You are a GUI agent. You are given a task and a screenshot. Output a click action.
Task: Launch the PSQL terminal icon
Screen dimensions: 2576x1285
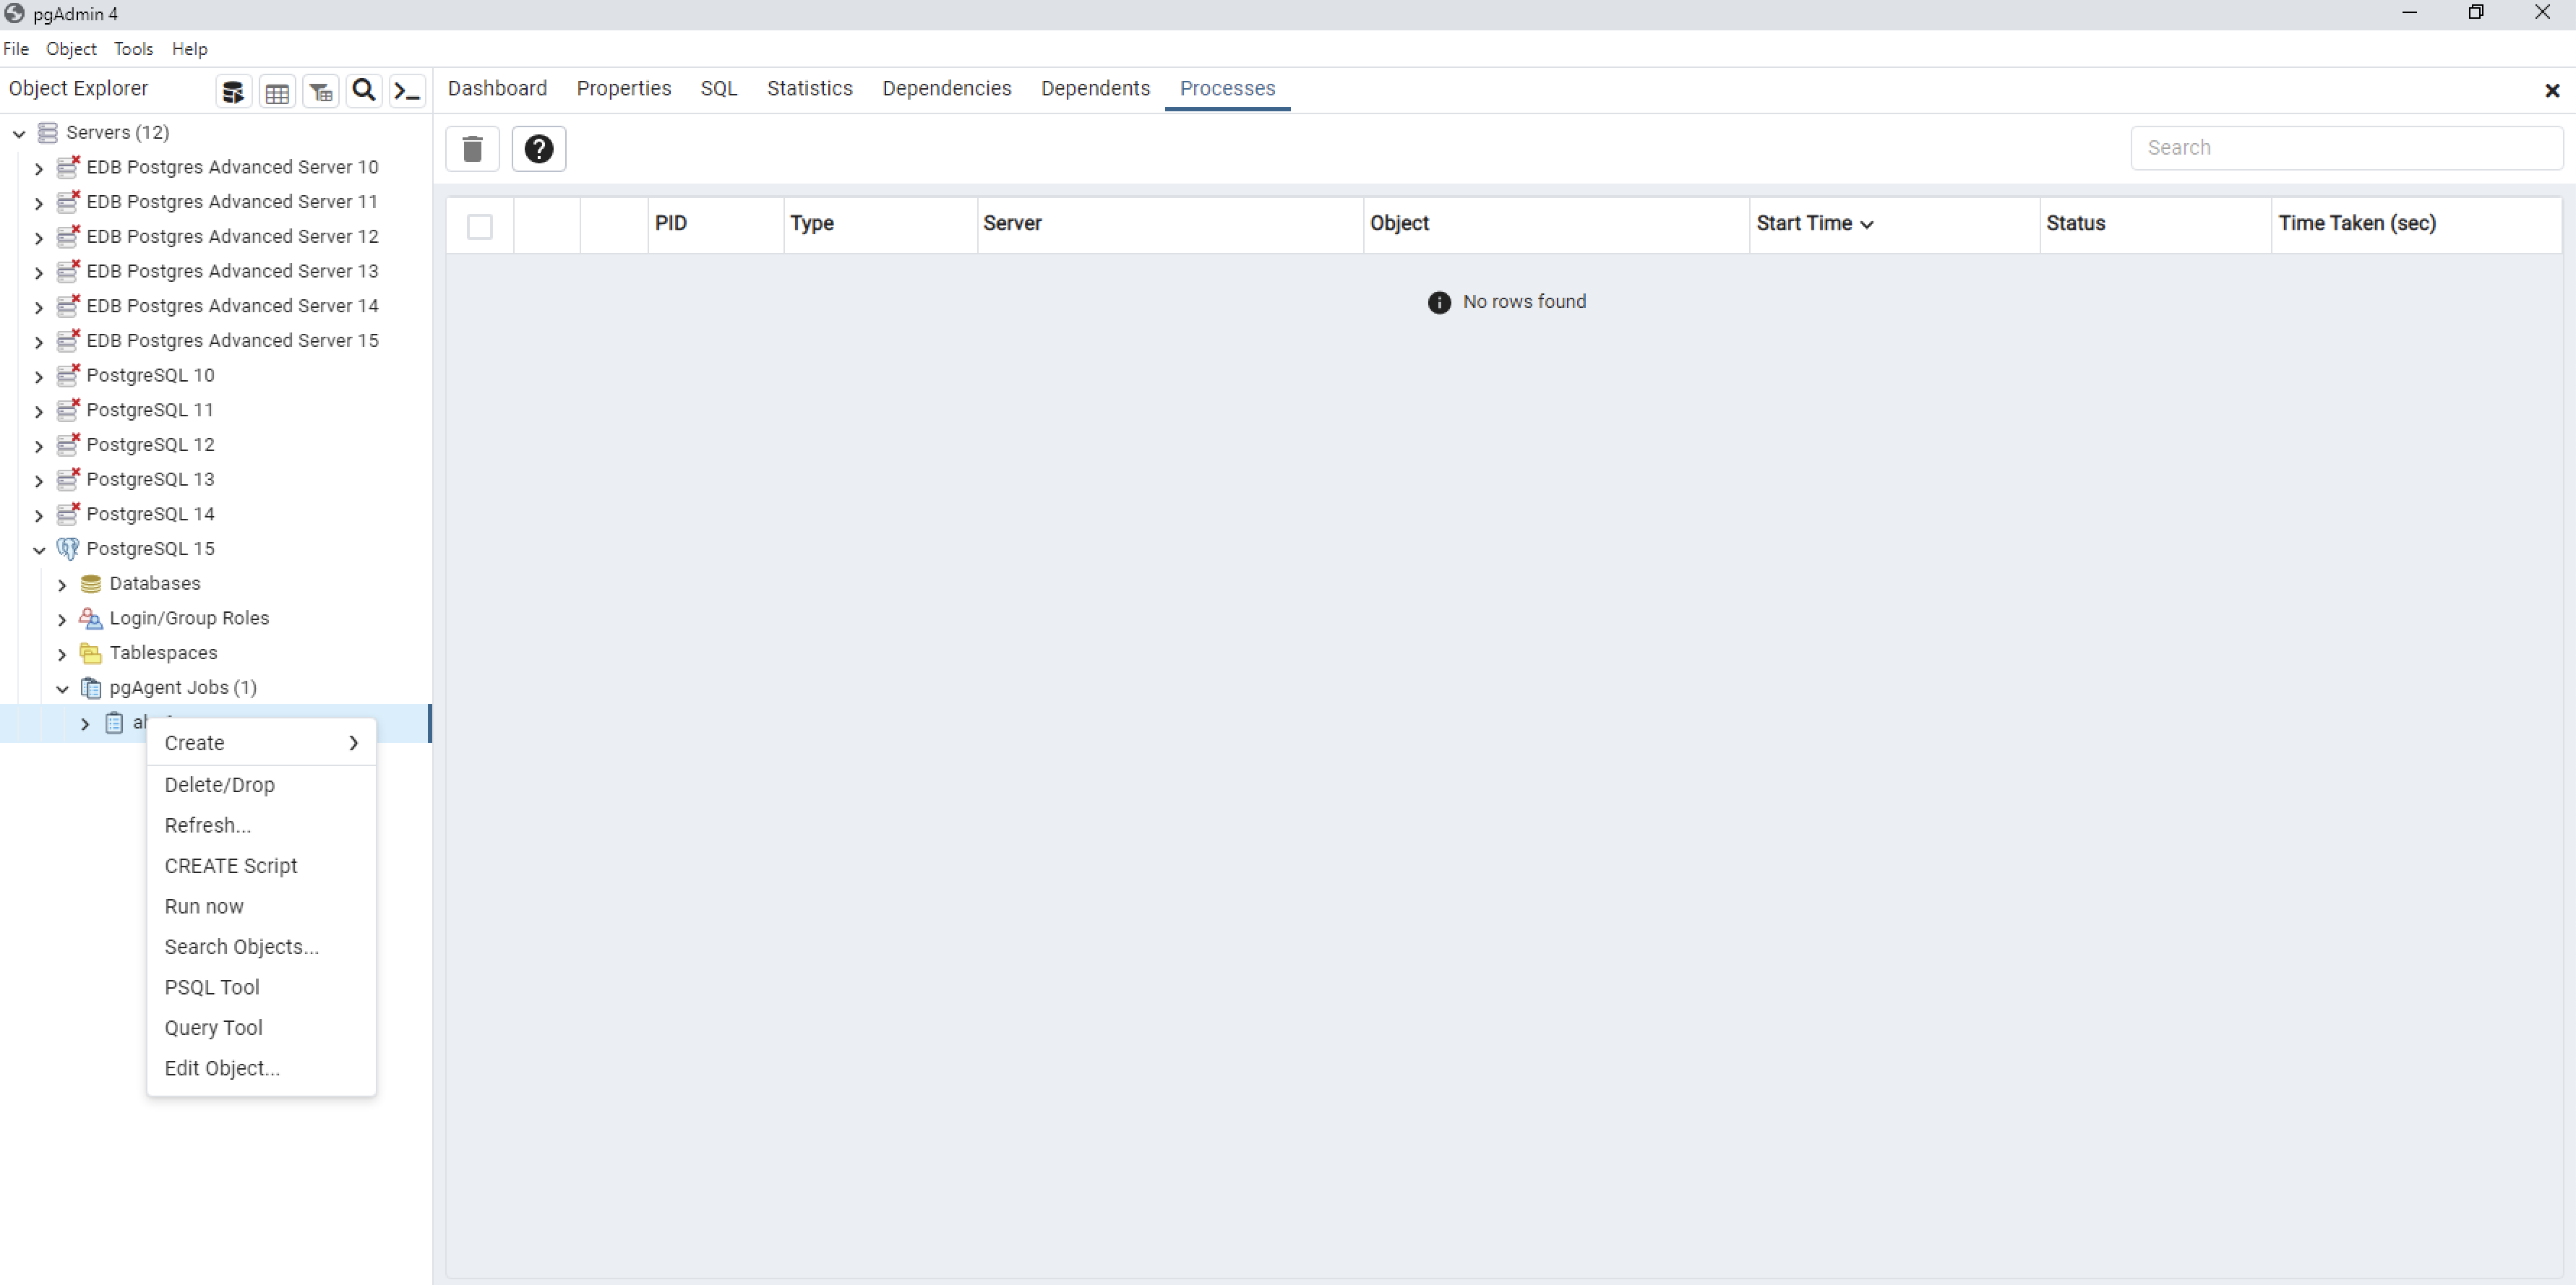pos(407,90)
